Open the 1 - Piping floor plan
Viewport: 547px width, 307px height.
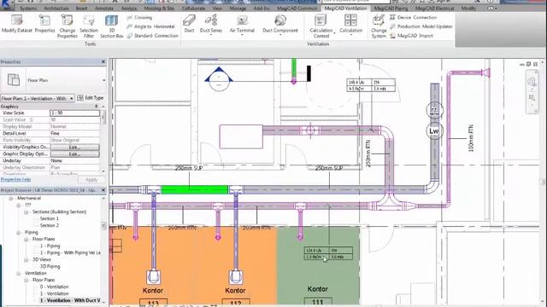tap(50, 246)
